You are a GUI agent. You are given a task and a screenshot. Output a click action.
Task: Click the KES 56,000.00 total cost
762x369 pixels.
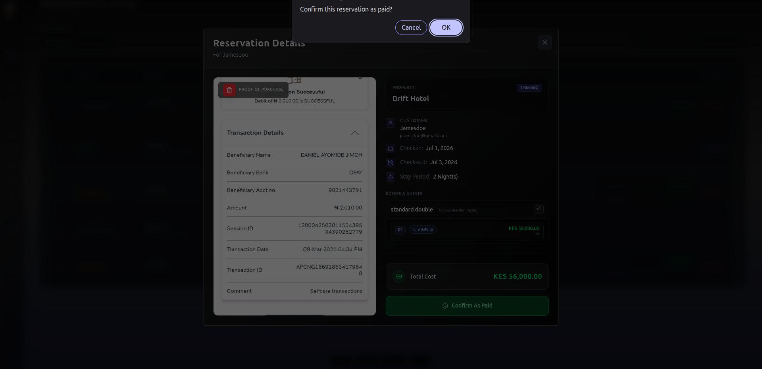pyautogui.click(x=518, y=277)
